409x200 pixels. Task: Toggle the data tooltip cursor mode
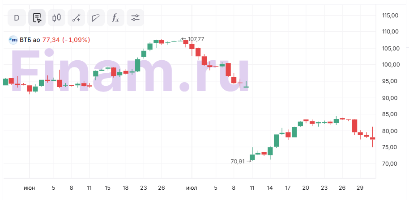pyautogui.click(x=37, y=18)
